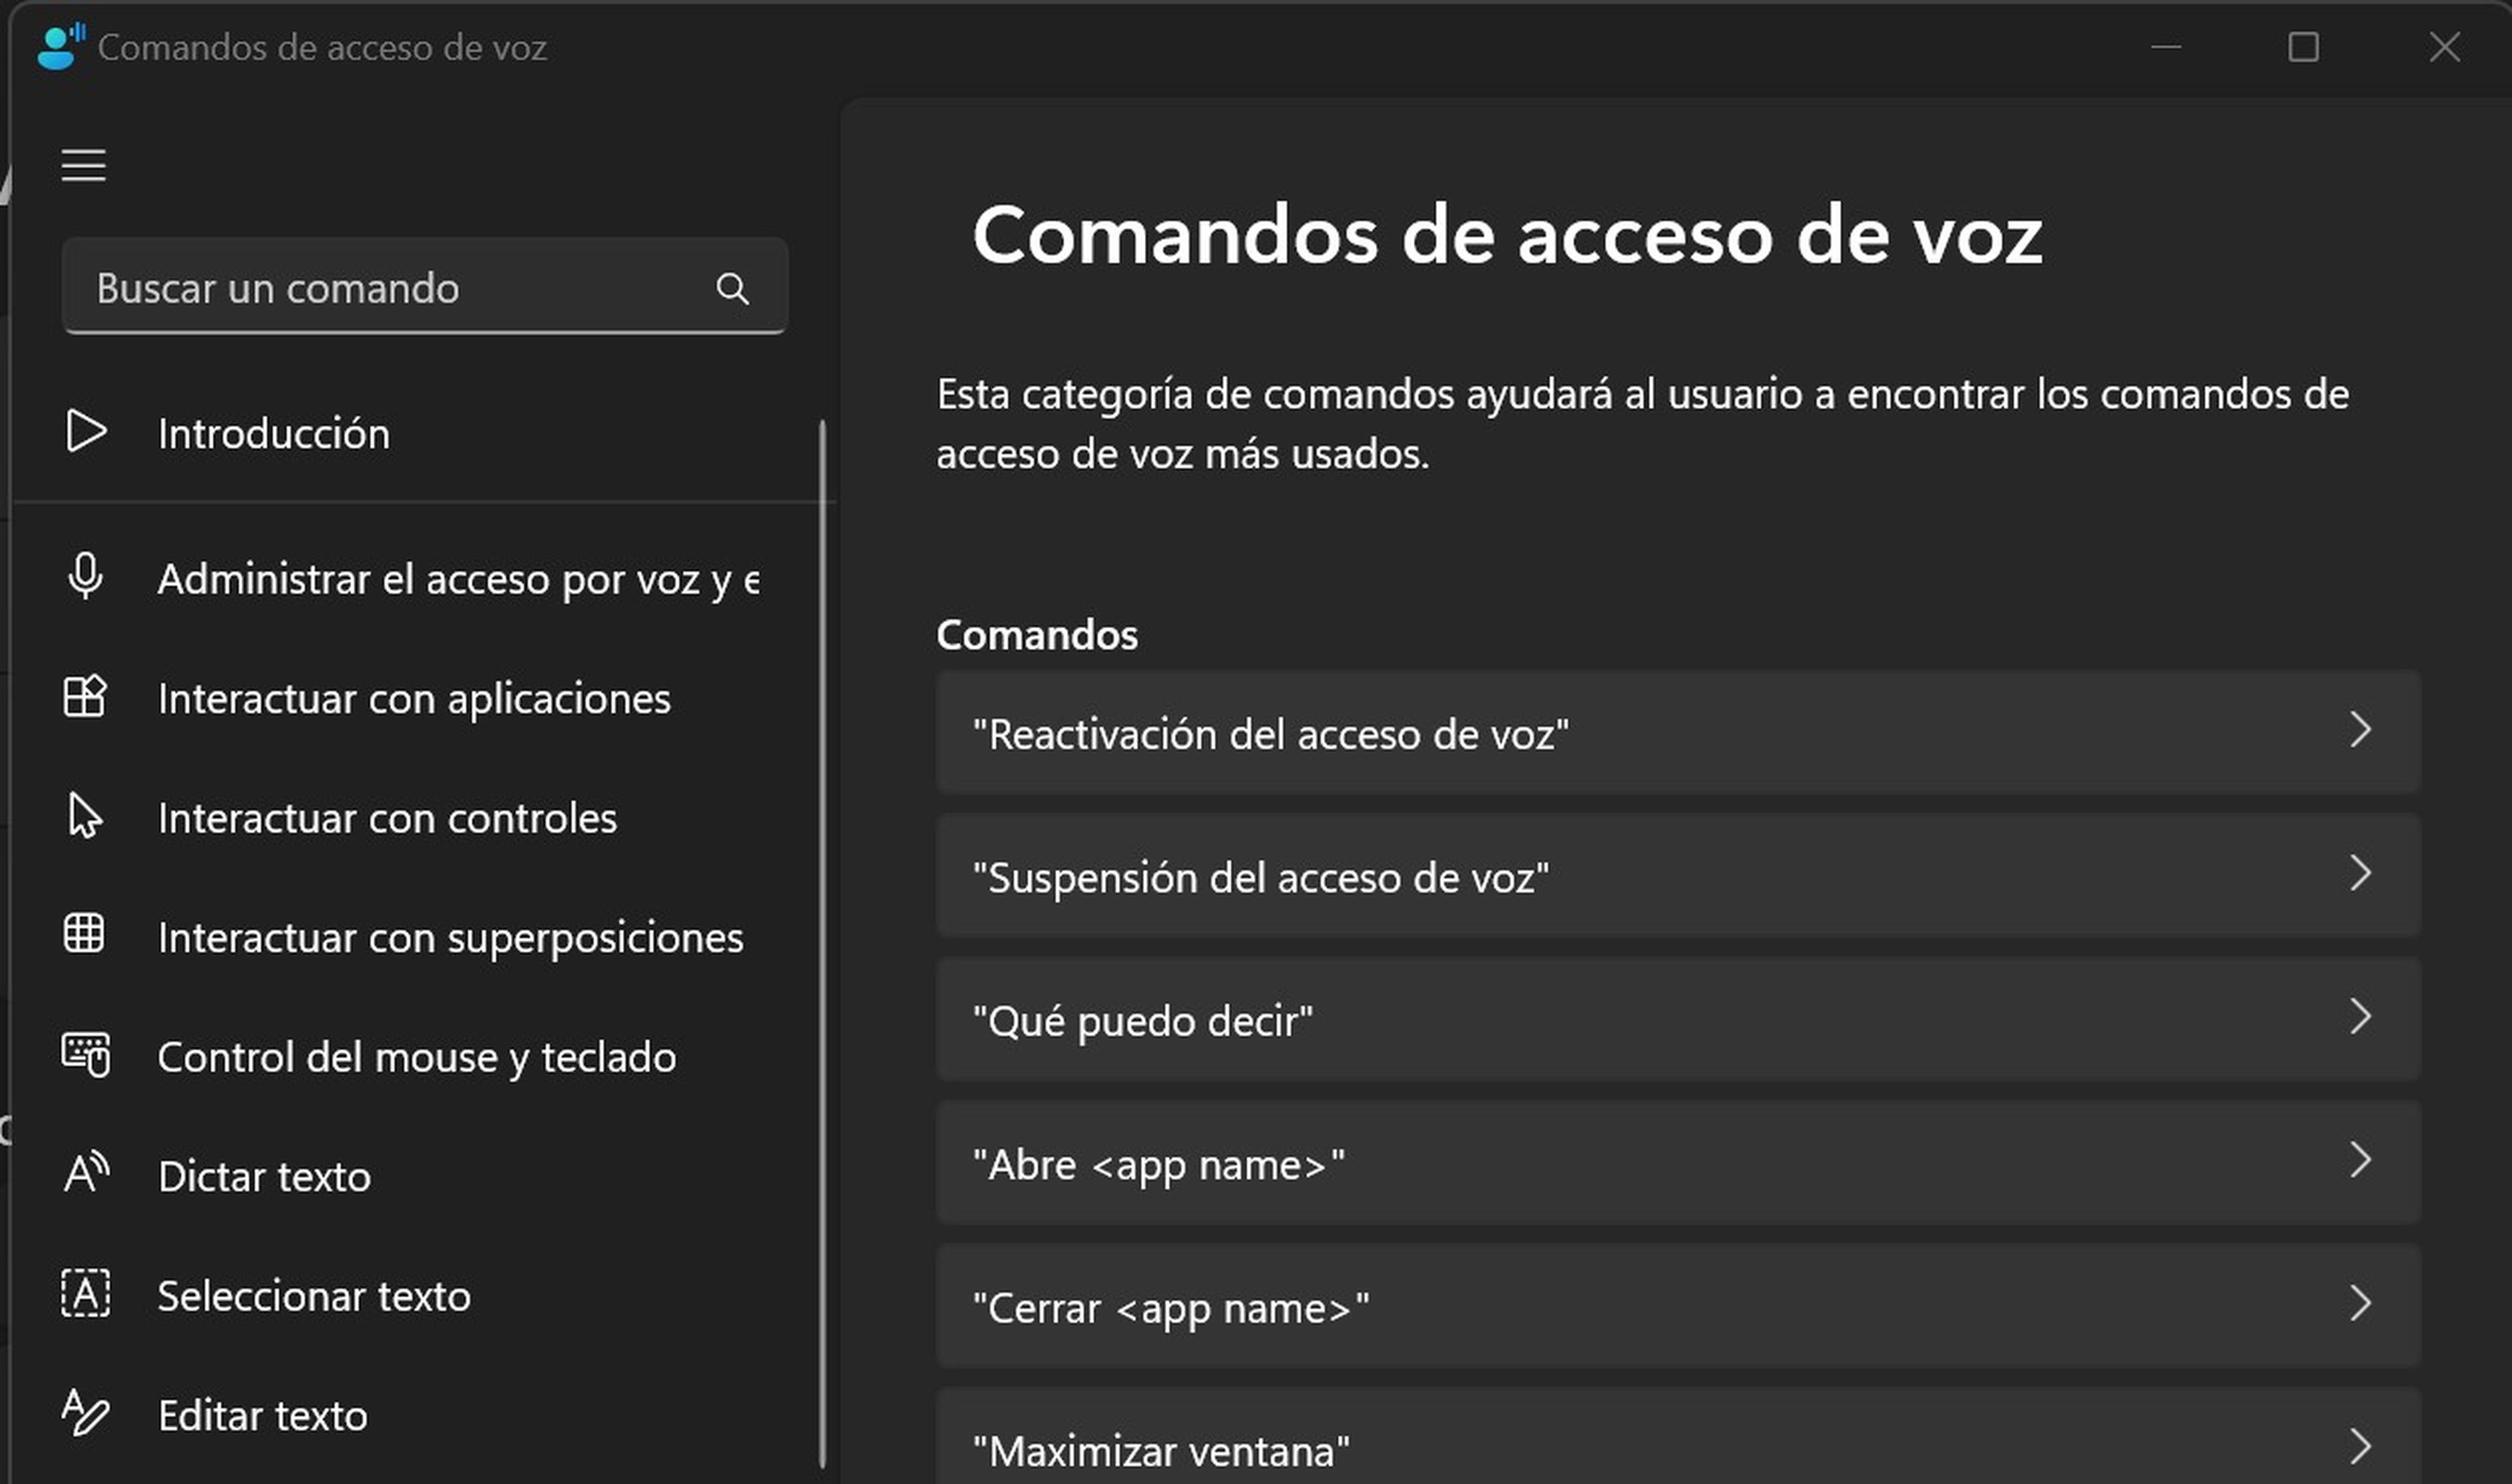This screenshot has width=2512, height=1484.
Task: Click the voice access app icon in title bar
Action: pyautogui.click(x=60, y=47)
